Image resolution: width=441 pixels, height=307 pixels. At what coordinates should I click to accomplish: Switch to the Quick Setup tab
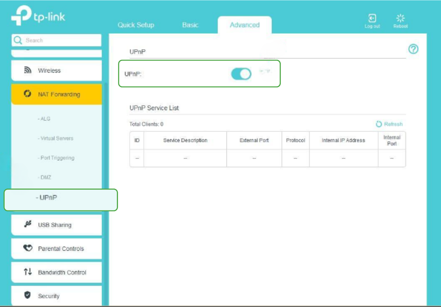tap(136, 25)
